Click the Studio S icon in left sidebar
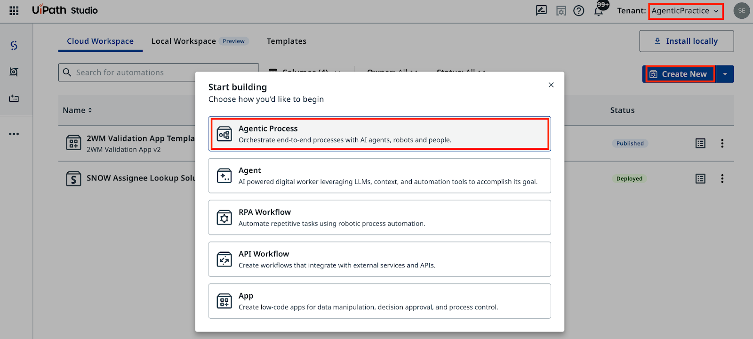The width and height of the screenshot is (753, 339). [14, 45]
